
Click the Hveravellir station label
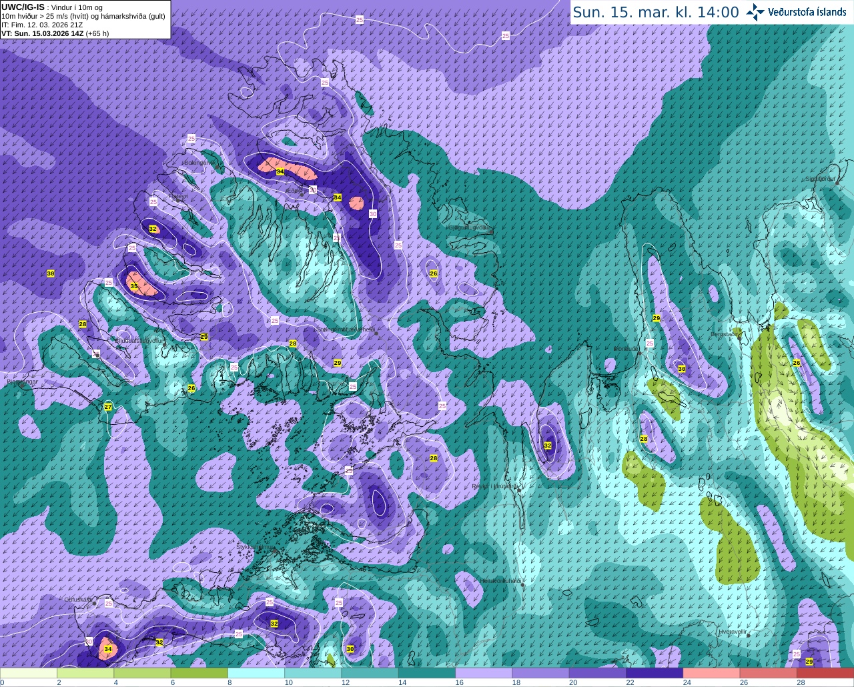click(733, 631)
